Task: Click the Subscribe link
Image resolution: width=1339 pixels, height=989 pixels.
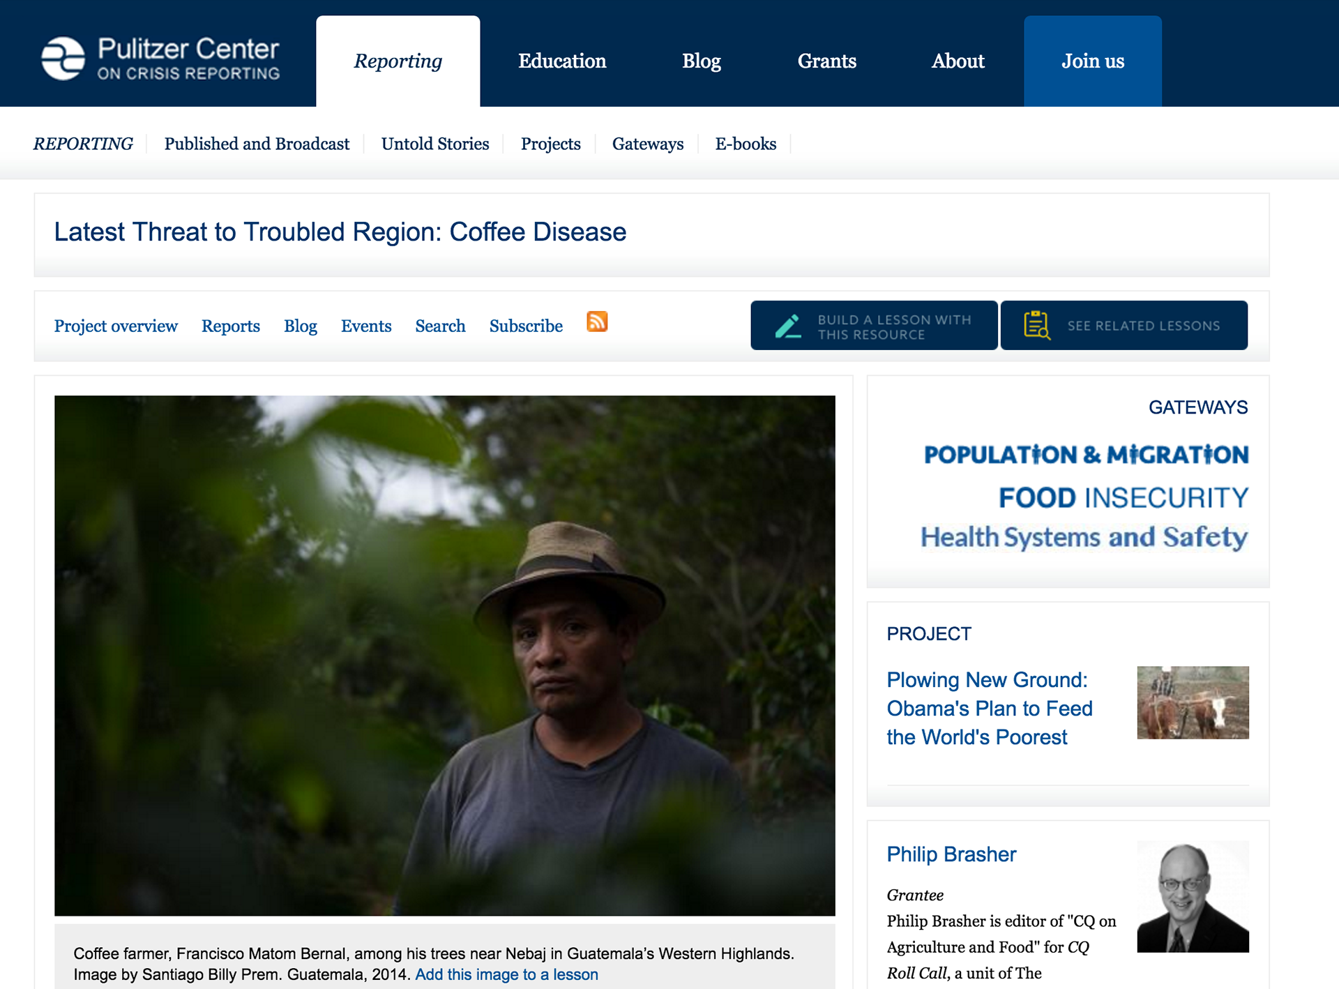Action: [526, 326]
